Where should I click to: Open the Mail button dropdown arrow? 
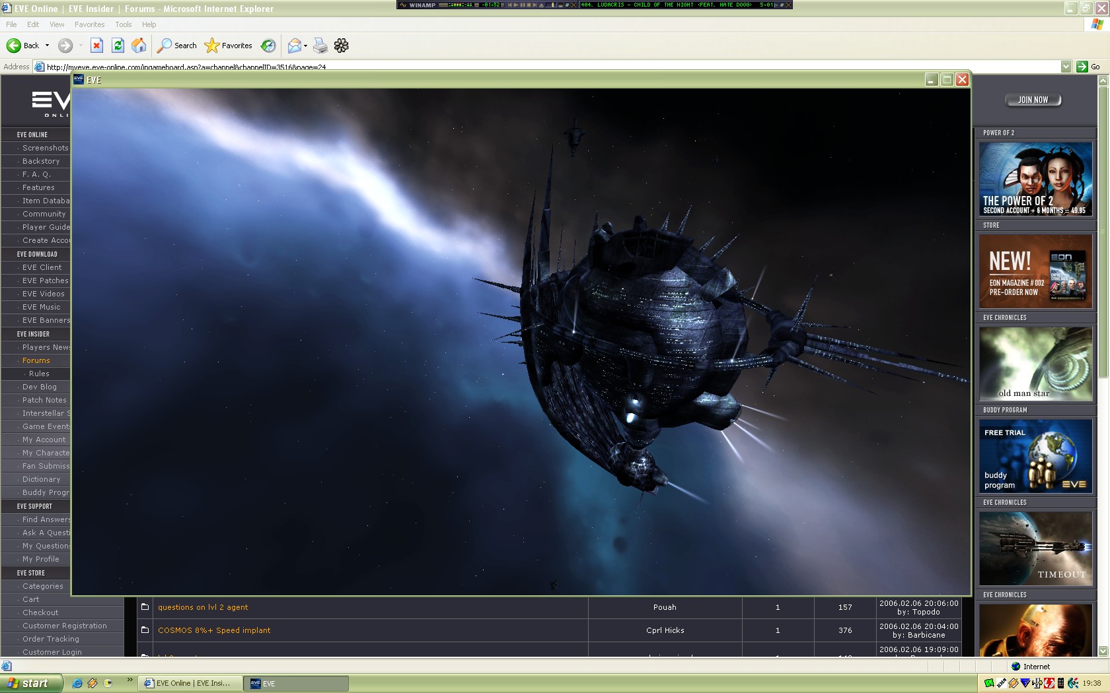[305, 46]
